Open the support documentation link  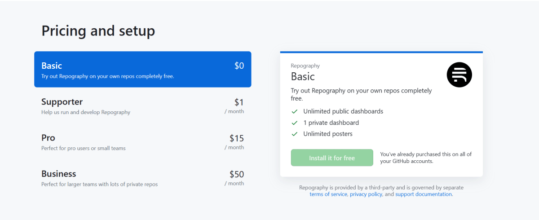424,194
